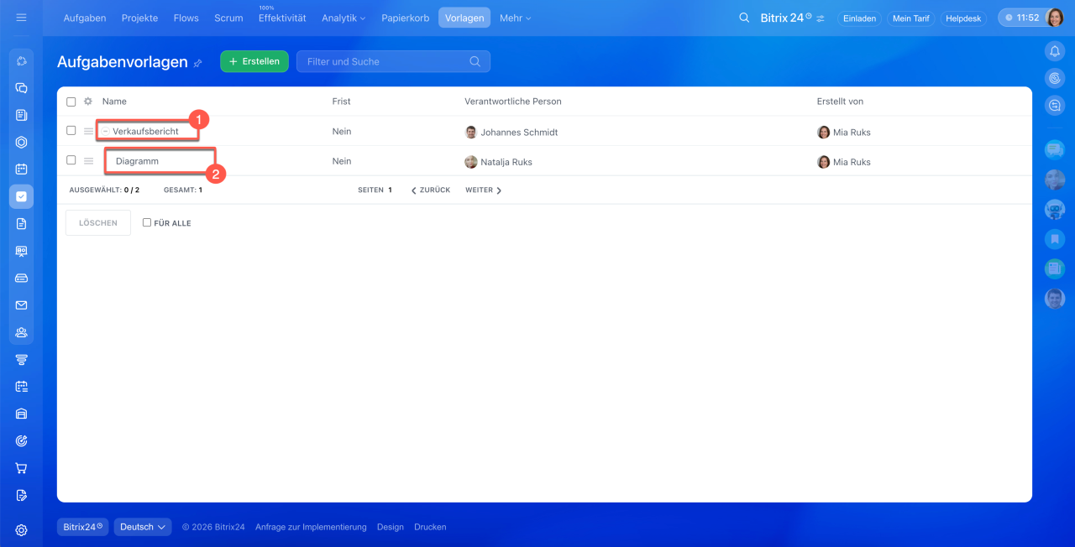Sort by the Frist column header
Viewport: 1075px width, 547px height.
(x=341, y=102)
